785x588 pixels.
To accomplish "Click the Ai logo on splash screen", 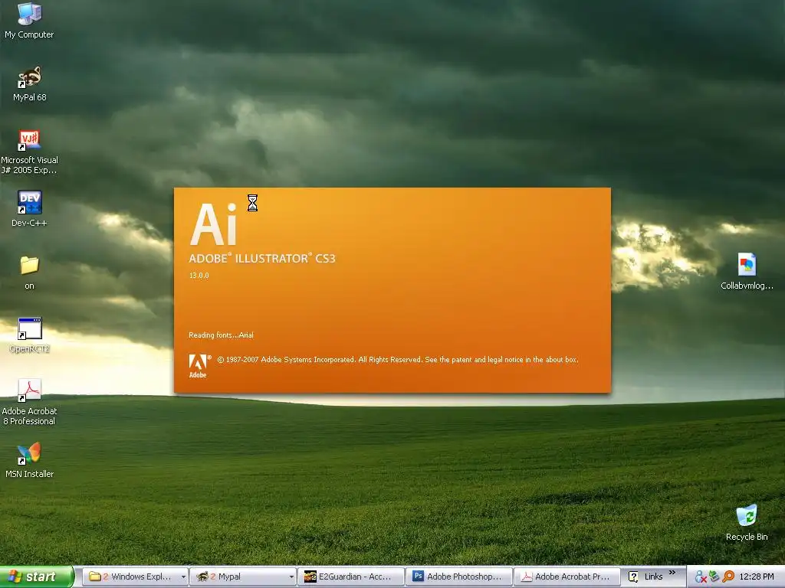I will (x=213, y=224).
